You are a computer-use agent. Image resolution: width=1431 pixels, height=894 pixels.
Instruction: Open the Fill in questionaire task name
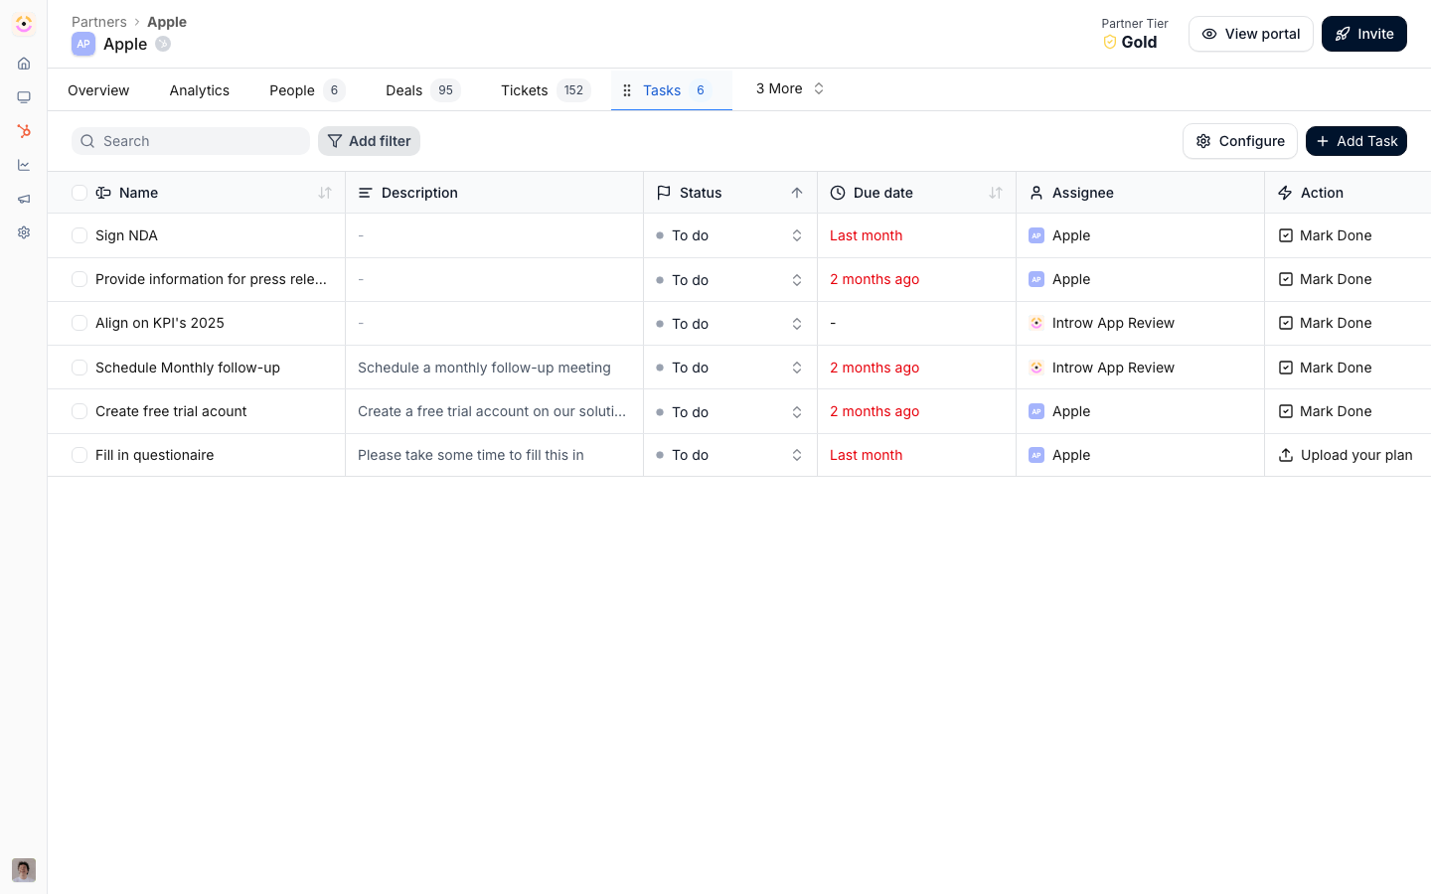pos(154,455)
